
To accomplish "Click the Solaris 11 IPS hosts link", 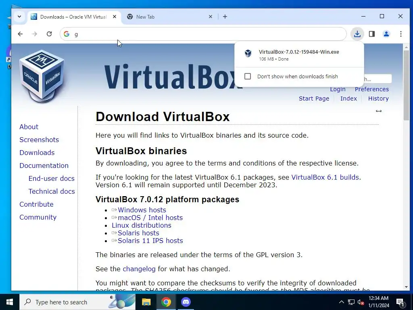I will [x=150, y=241].
